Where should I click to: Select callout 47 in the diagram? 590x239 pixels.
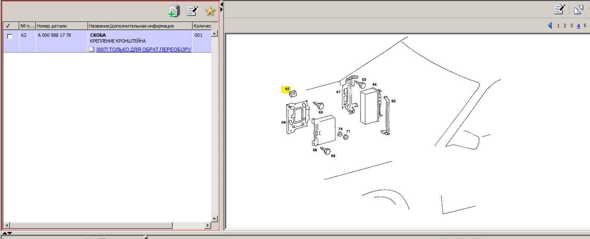[x=338, y=92]
